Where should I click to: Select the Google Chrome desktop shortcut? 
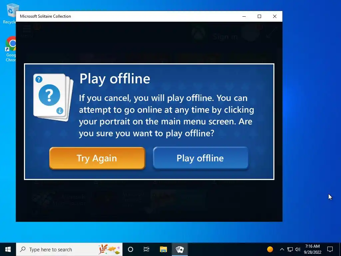pos(11,49)
